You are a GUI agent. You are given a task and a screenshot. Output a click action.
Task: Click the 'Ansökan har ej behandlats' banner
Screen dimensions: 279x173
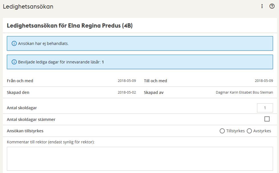[140, 44]
